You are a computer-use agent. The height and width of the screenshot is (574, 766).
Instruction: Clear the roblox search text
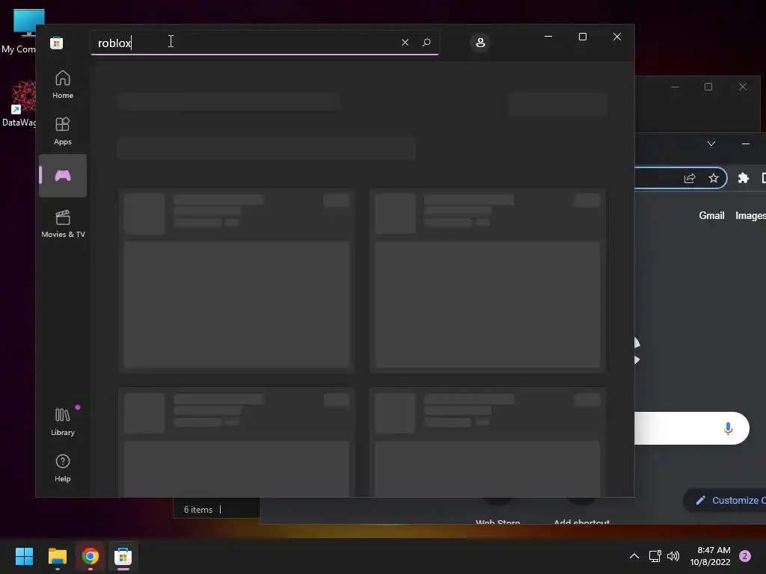405,43
